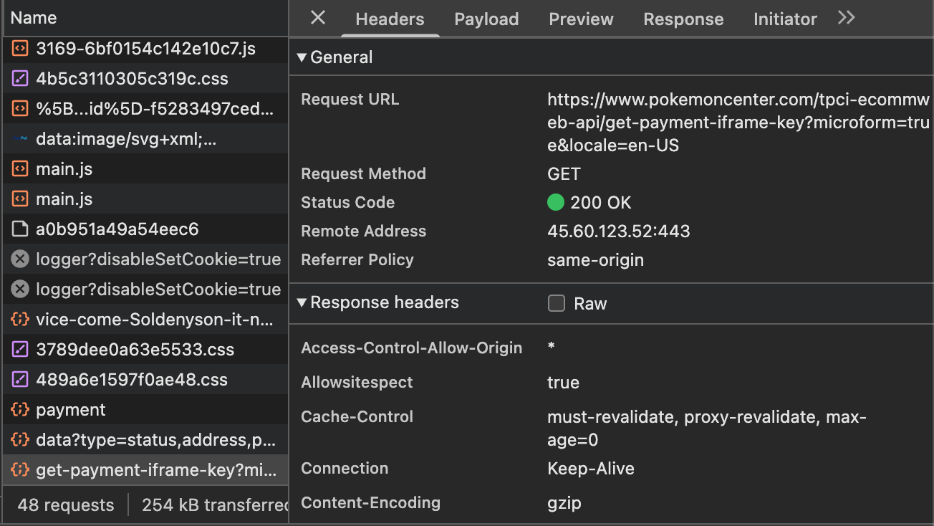Click the script icon beside %5B...id%5D-f5283497ced

coord(20,109)
